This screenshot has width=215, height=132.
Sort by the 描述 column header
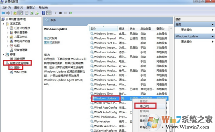pyautogui.click(x=123, y=29)
